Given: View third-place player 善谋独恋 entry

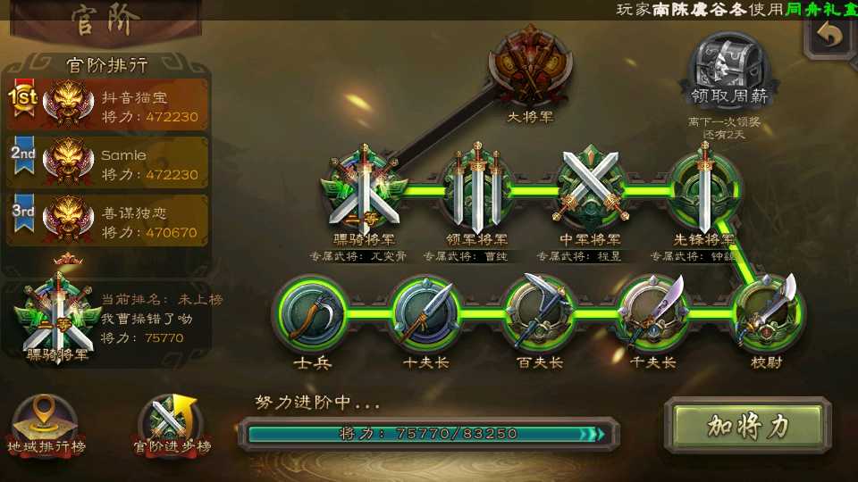Looking at the screenshot, I should (x=108, y=220).
